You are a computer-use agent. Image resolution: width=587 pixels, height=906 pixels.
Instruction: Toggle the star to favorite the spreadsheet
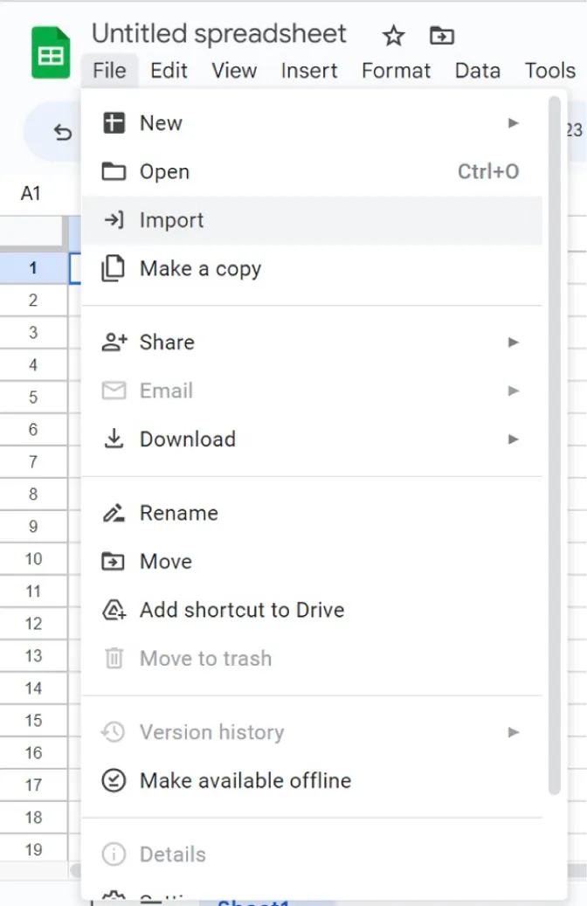point(392,36)
